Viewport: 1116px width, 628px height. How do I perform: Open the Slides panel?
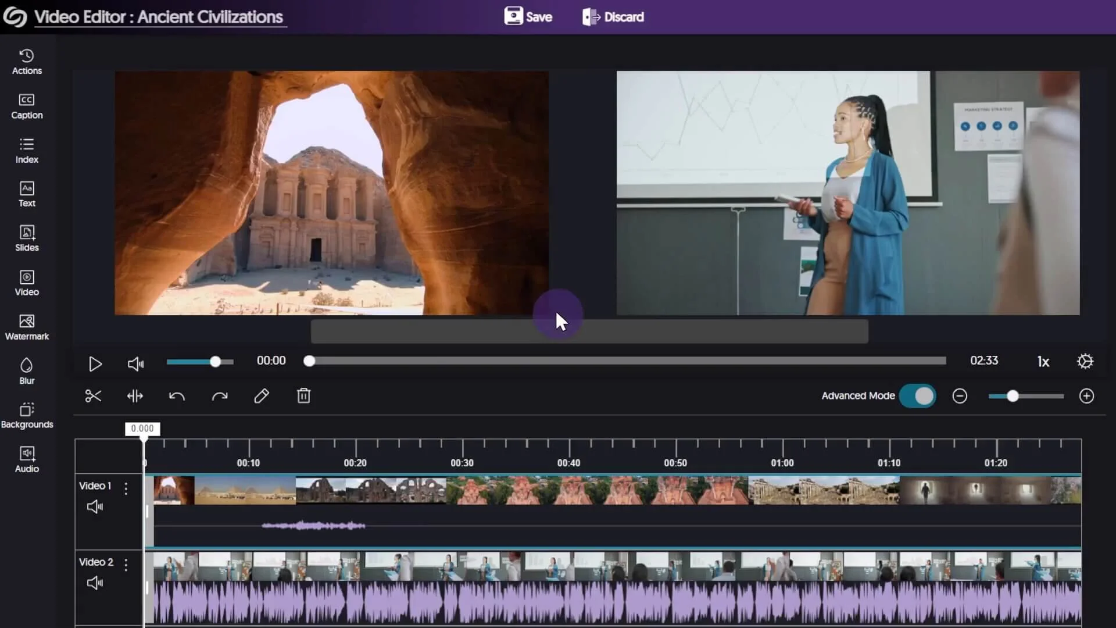[26, 238]
